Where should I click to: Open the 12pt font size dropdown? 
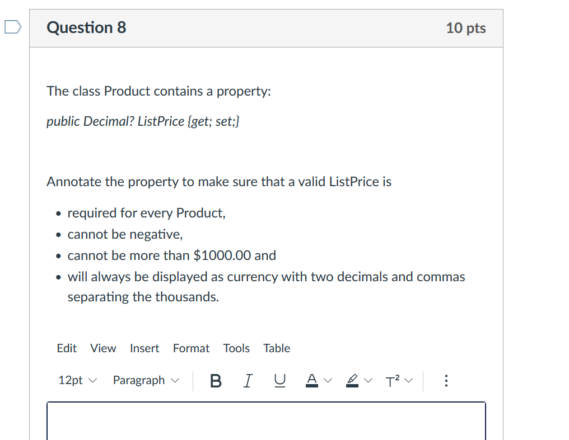76,380
